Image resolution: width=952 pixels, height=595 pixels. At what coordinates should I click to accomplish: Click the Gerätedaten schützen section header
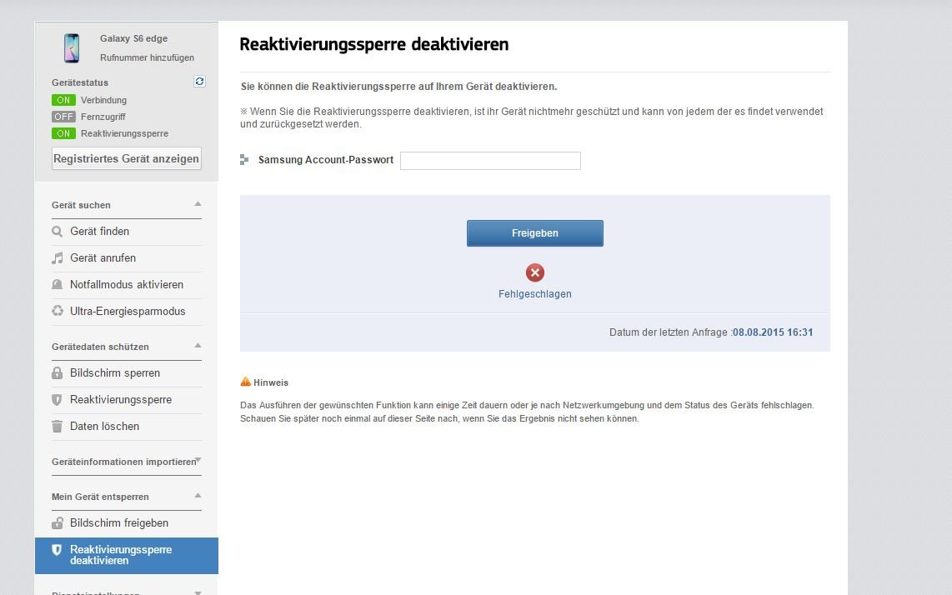click(100, 347)
